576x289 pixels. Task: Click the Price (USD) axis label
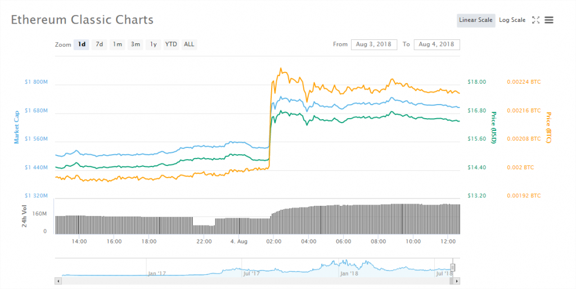[x=494, y=128]
